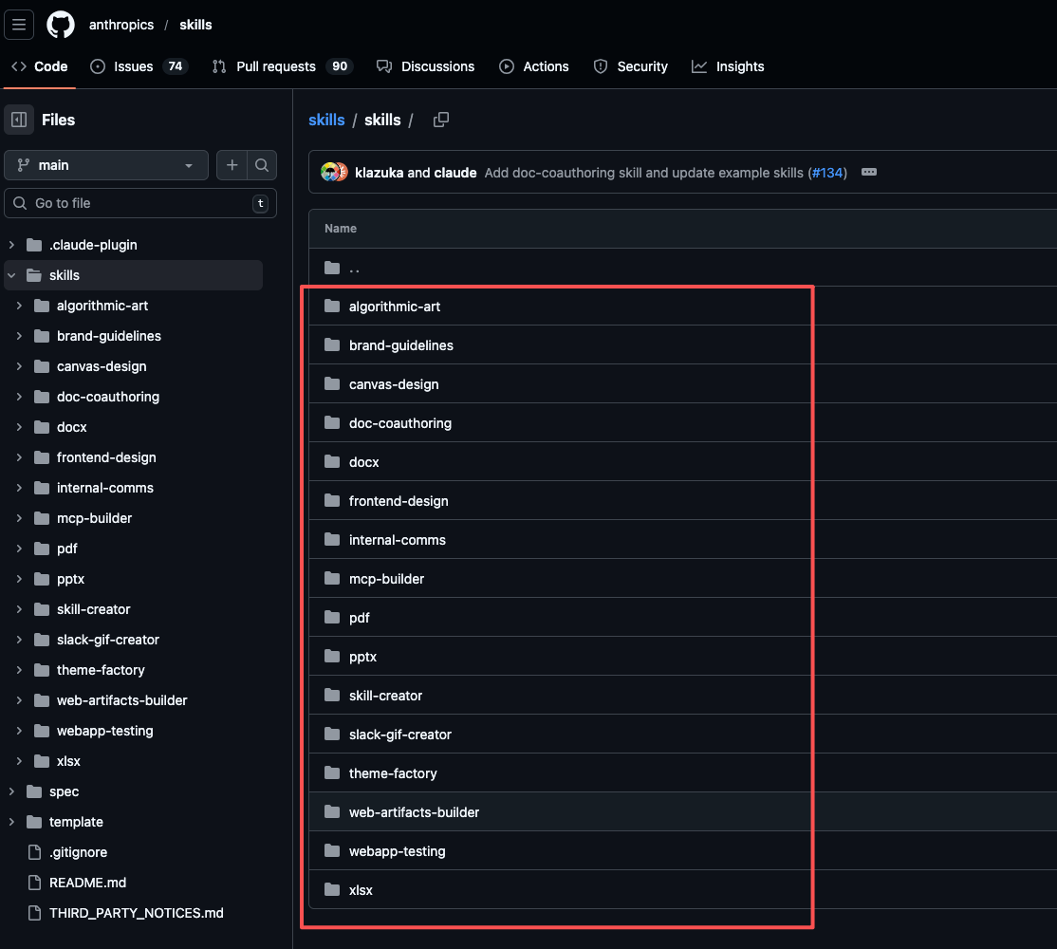Open pptx folder in file list
The image size is (1057, 949).
362,657
